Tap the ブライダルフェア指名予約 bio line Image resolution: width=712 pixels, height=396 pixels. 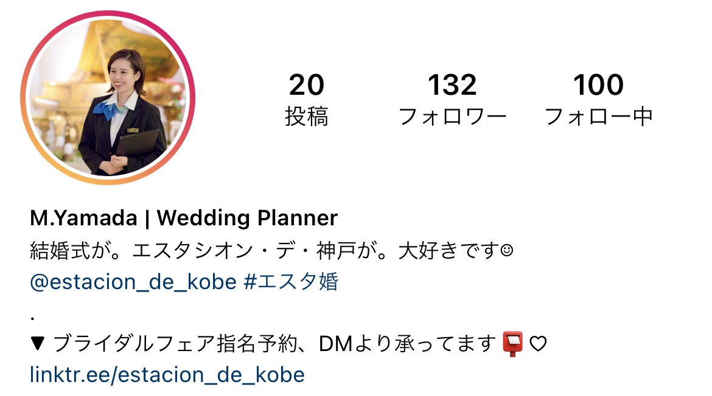tap(289, 344)
